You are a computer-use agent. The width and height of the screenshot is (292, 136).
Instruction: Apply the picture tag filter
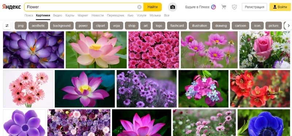273,26
